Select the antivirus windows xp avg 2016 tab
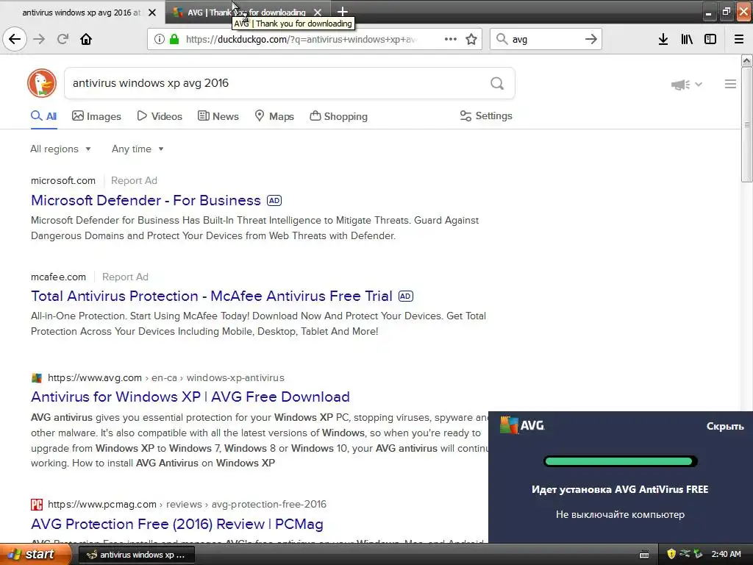Viewport: 753px width, 565px height. pos(82,13)
